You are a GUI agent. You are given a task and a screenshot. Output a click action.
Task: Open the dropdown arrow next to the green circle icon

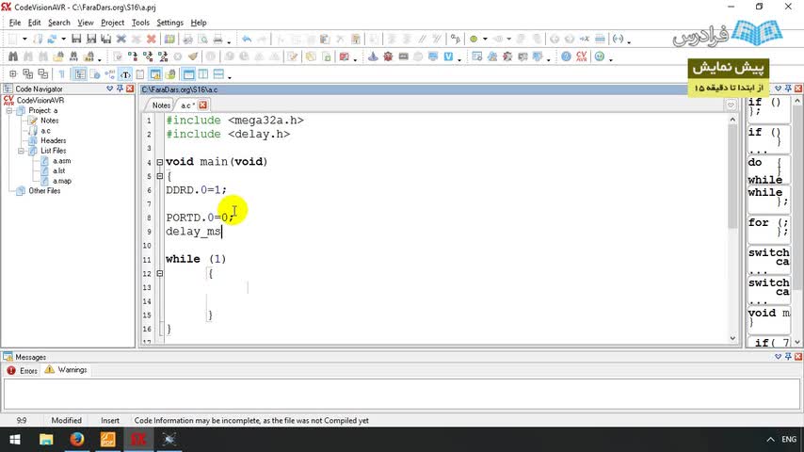(485, 39)
